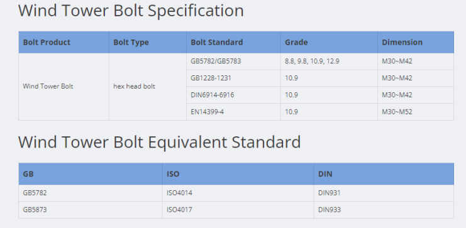Image resolution: width=466 pixels, height=228 pixels.
Task: Click the DIN933 cell
Action: click(x=384, y=210)
